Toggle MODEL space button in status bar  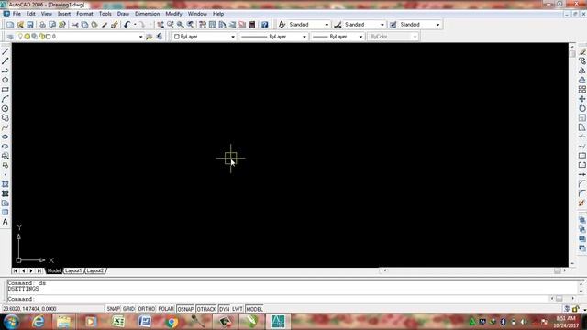(254, 309)
